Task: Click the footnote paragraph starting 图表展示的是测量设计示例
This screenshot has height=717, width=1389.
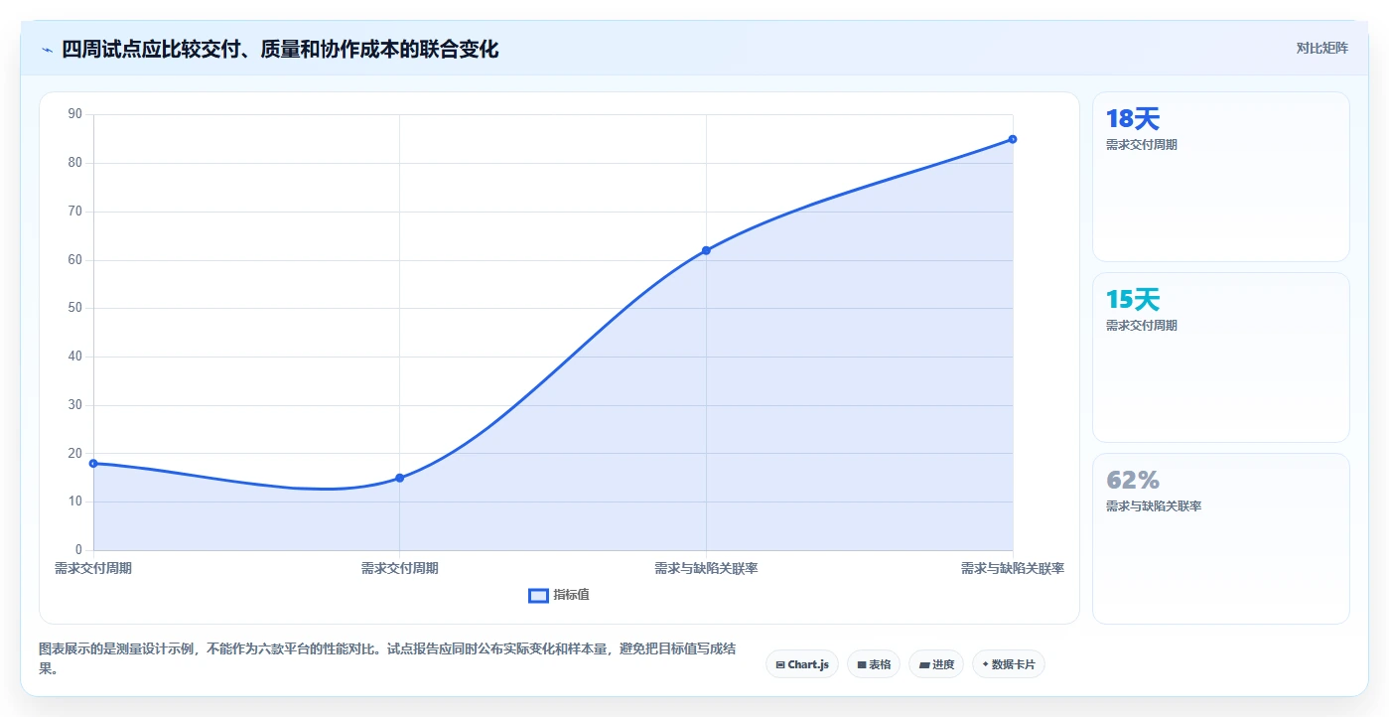Action: 387,658
